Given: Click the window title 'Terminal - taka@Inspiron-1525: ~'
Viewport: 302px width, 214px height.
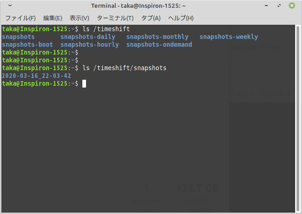Looking at the screenshot, I should tap(138, 6).
